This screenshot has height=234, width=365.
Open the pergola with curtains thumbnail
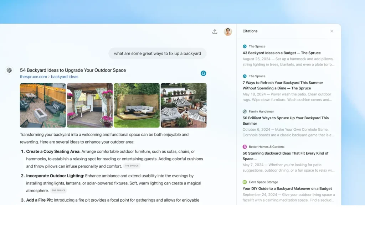(x=89, y=105)
